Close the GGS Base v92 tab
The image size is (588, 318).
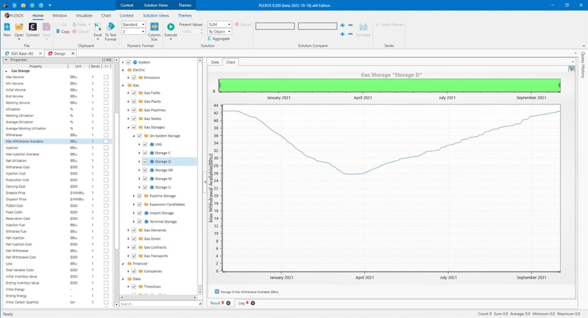pos(41,53)
